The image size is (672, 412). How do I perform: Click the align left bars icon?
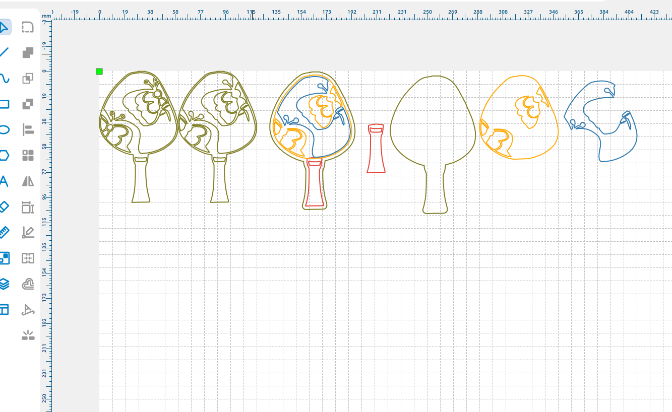[x=28, y=129]
